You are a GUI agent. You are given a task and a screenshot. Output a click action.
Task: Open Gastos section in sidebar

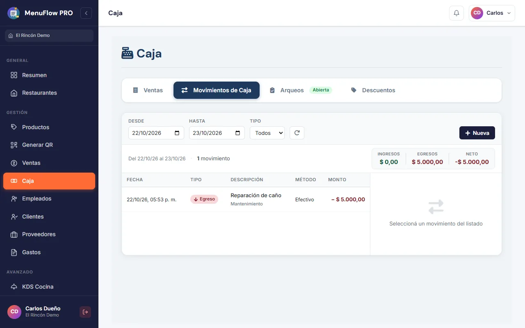pyautogui.click(x=49, y=252)
